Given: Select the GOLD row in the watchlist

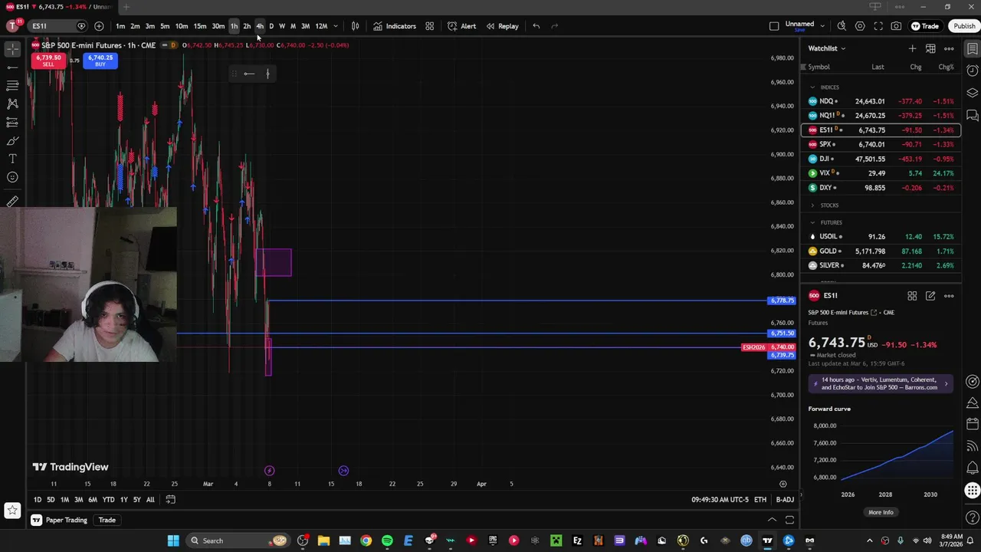Looking at the screenshot, I should pos(880,251).
